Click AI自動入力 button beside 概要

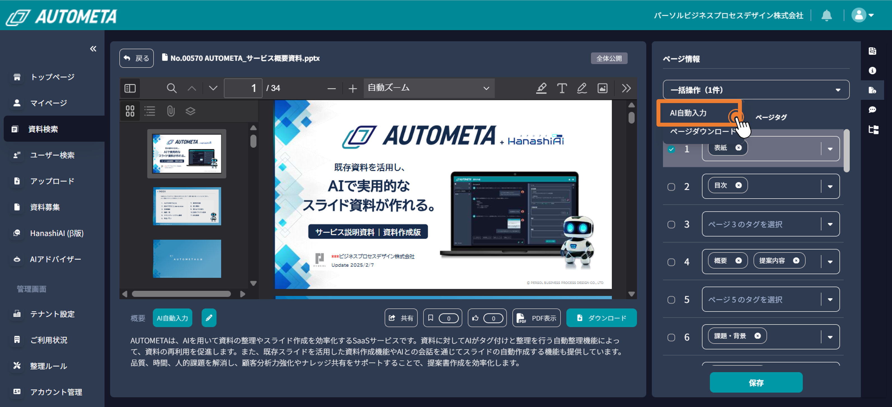pos(172,318)
